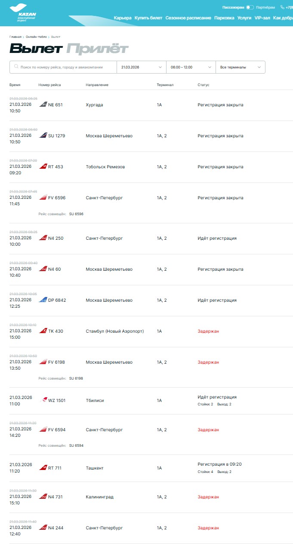Screen dimensions: 293x544
Task: Click the search magnifier icon
Action: 16,67
